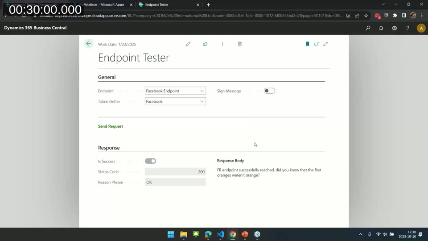The height and width of the screenshot is (241, 428).
Task: Open the notification center bell in taskbar
Action: click(420, 234)
